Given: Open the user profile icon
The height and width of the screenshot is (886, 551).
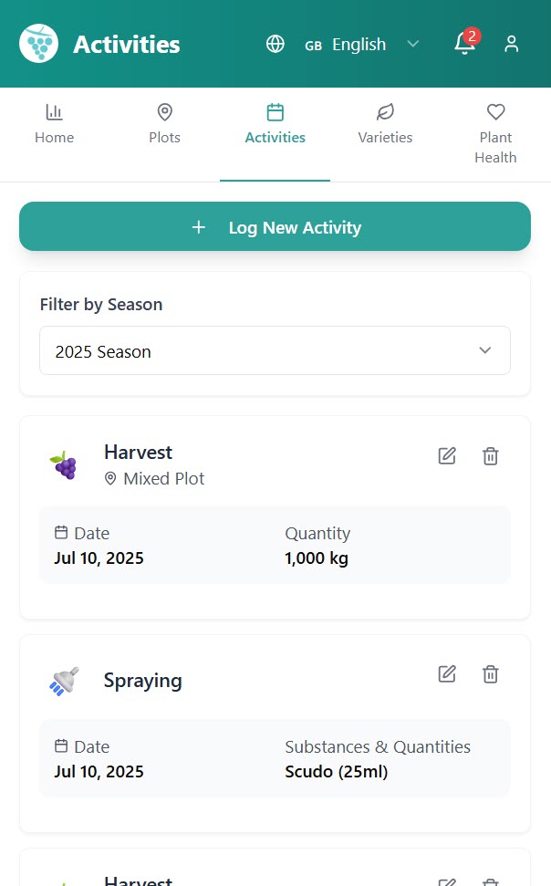Looking at the screenshot, I should [511, 43].
